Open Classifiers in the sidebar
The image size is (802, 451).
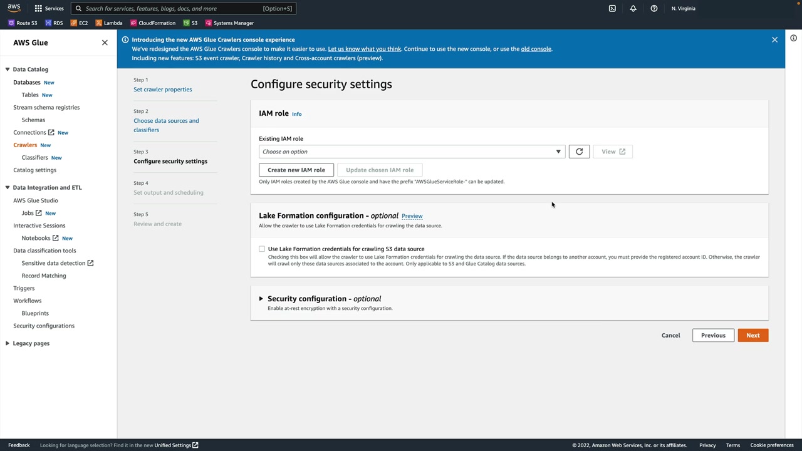pos(34,158)
